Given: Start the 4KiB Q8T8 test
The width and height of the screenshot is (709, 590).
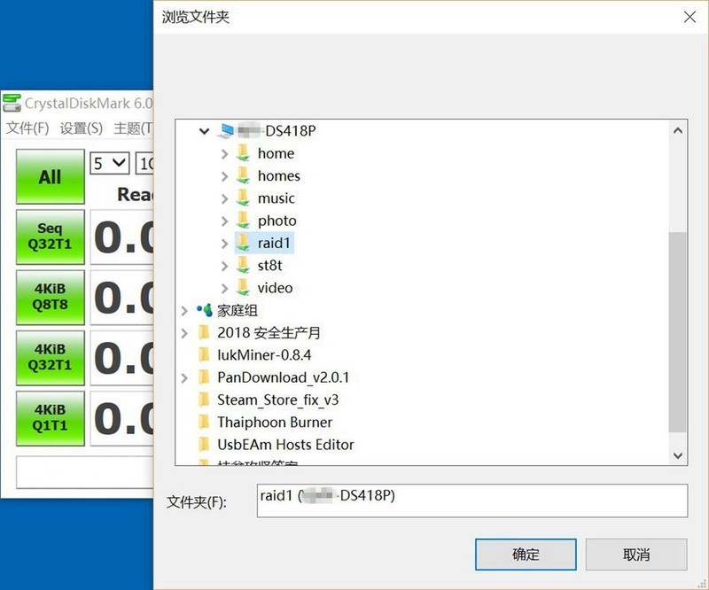Looking at the screenshot, I should (x=49, y=297).
